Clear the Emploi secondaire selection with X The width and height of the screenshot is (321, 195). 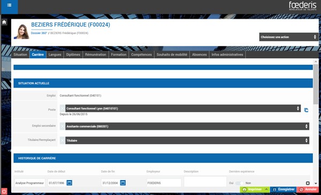click(x=63, y=126)
